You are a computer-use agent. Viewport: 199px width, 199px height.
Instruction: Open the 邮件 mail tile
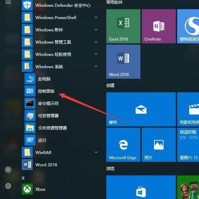tap(141, 109)
